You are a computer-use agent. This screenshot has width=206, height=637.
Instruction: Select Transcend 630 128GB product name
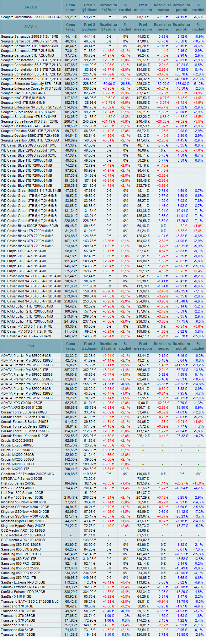[18, 634]
